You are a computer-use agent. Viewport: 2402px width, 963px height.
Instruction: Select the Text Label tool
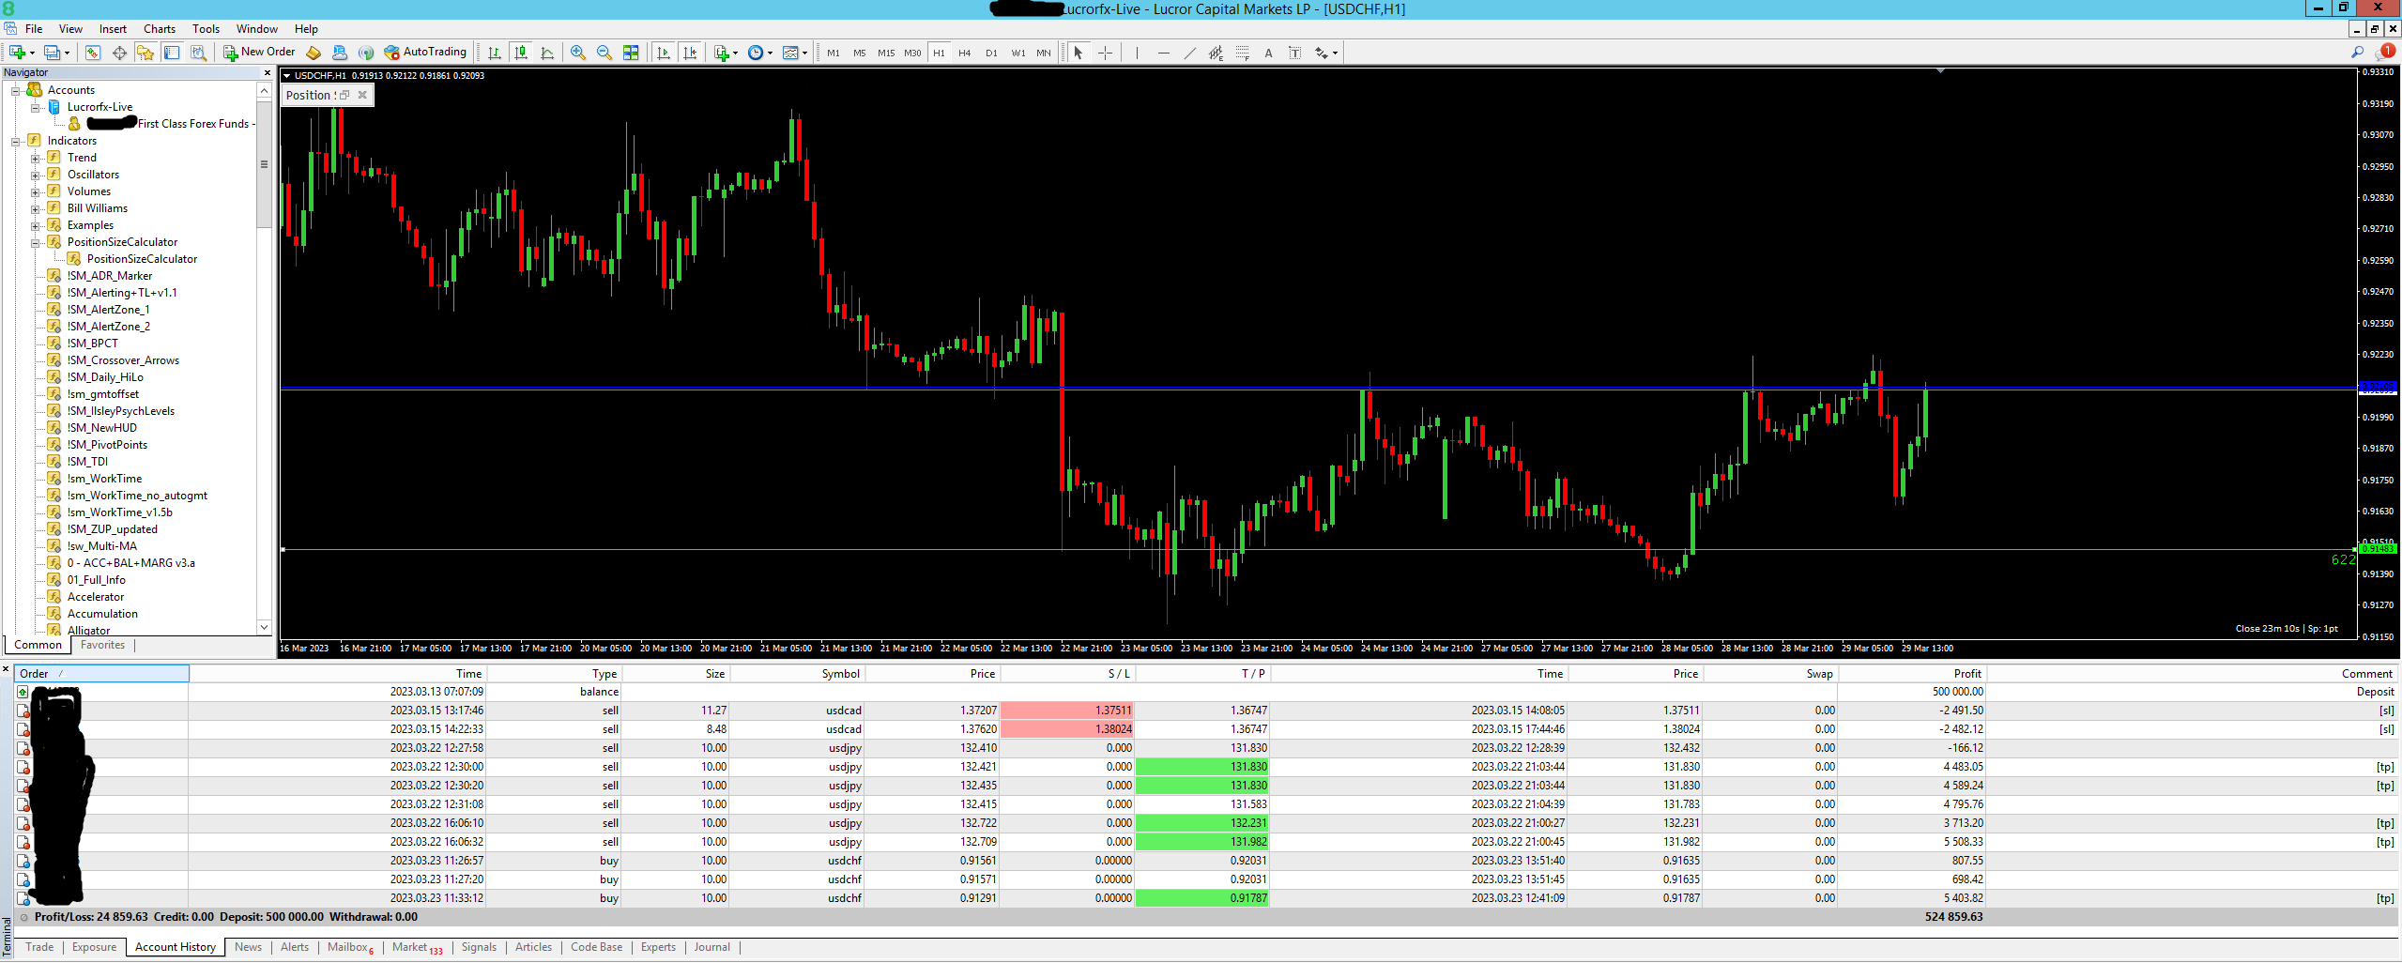click(x=1295, y=53)
